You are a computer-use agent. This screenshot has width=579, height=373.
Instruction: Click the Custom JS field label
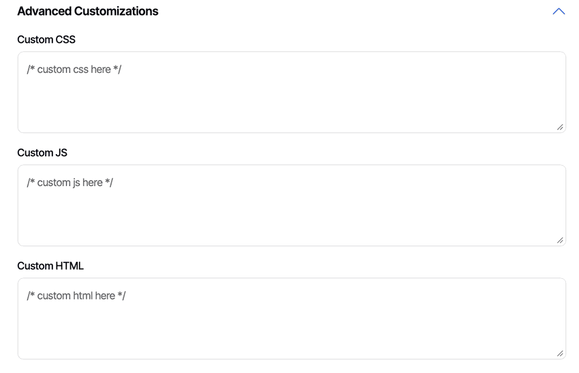pos(42,153)
